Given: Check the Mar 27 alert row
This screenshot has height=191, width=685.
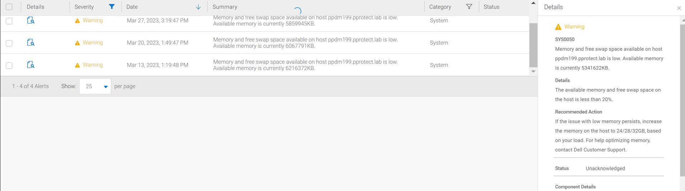Looking at the screenshot, I should 9,21.
